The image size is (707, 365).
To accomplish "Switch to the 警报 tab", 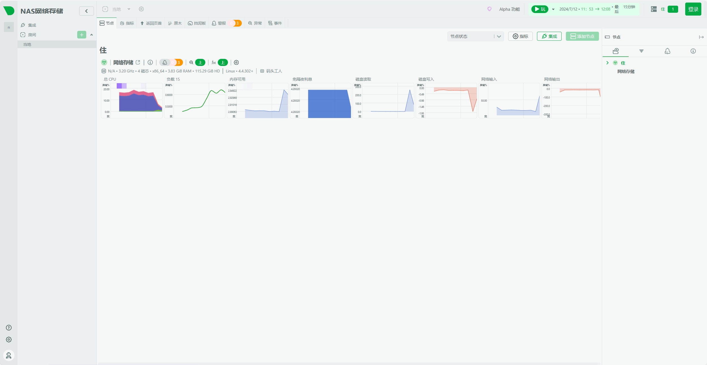I will 222,23.
